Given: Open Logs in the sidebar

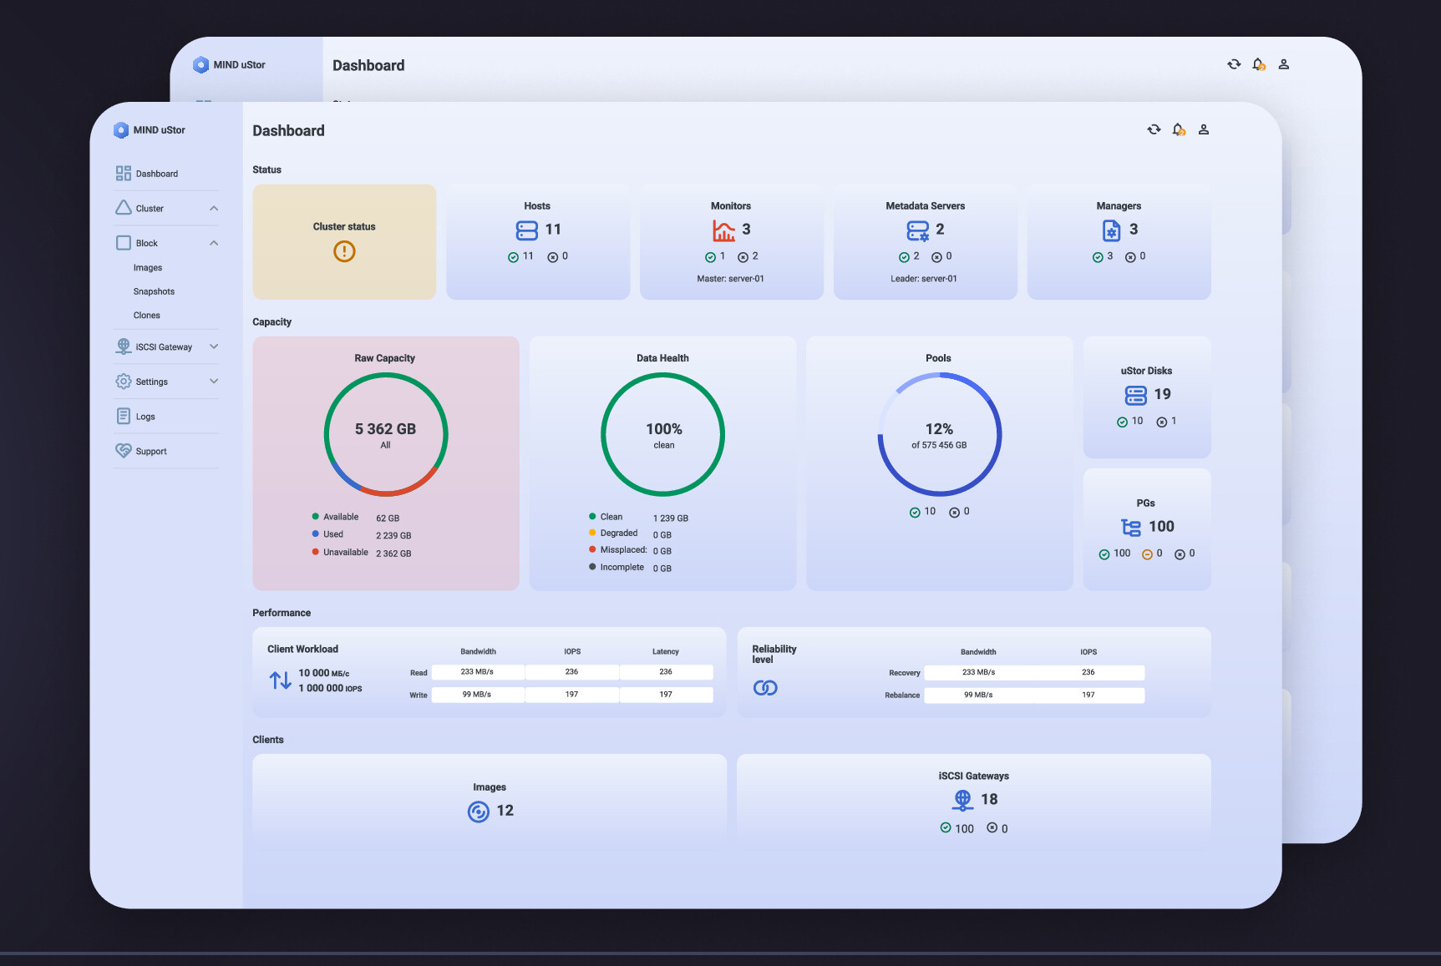Looking at the screenshot, I should point(145,417).
